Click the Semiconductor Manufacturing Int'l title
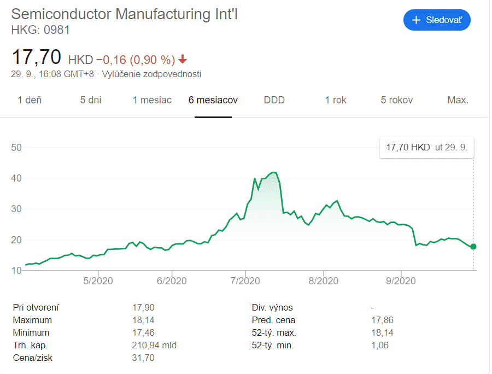The height and width of the screenshot is (374, 492). click(125, 14)
